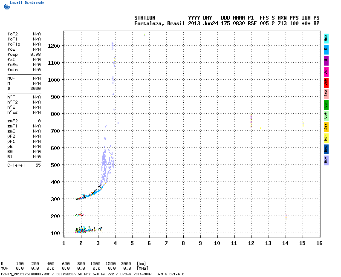Pick the magenta Vo- legend swatch
Viewport: 341px width, 277px height.
click(326, 71)
